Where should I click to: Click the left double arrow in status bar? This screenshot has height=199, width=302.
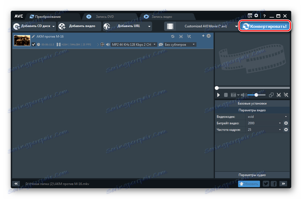pyautogui.click(x=16, y=184)
